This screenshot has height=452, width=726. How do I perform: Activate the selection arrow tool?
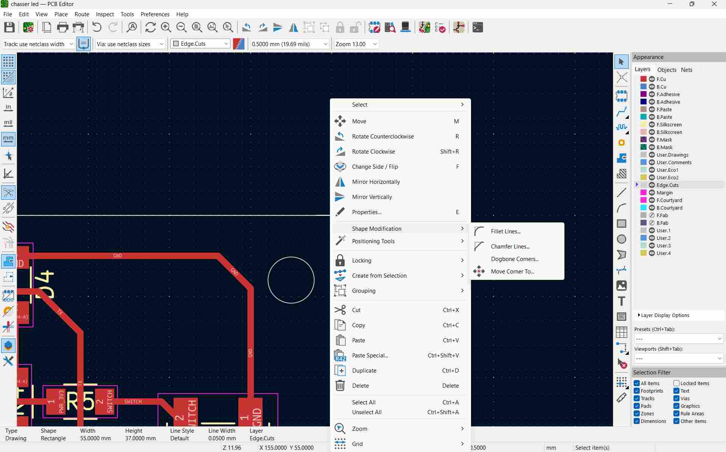621,62
